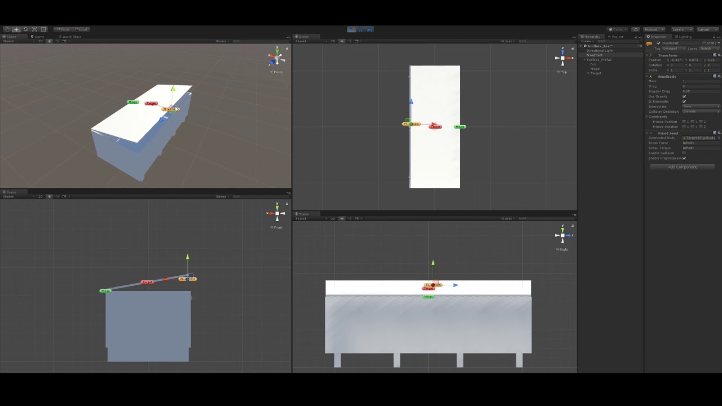Select the Hand pan tool
The height and width of the screenshot is (406, 722).
pyautogui.click(x=7, y=29)
